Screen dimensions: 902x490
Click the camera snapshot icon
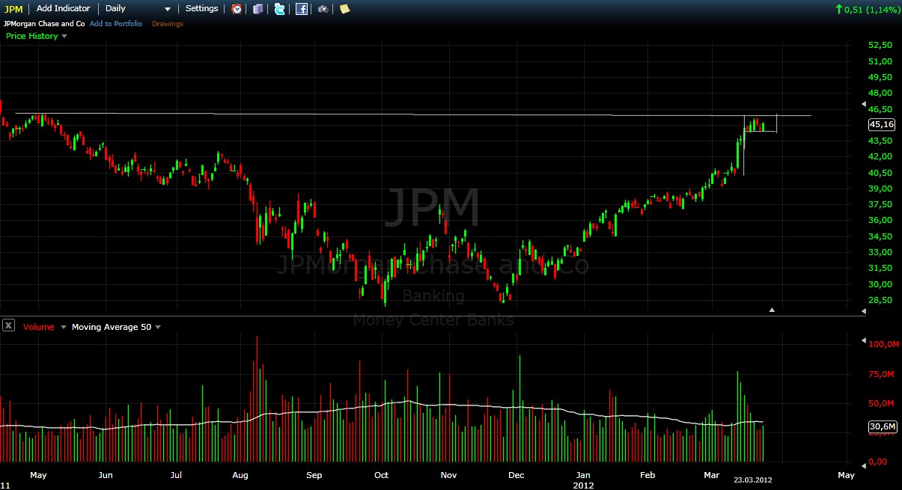323,9
